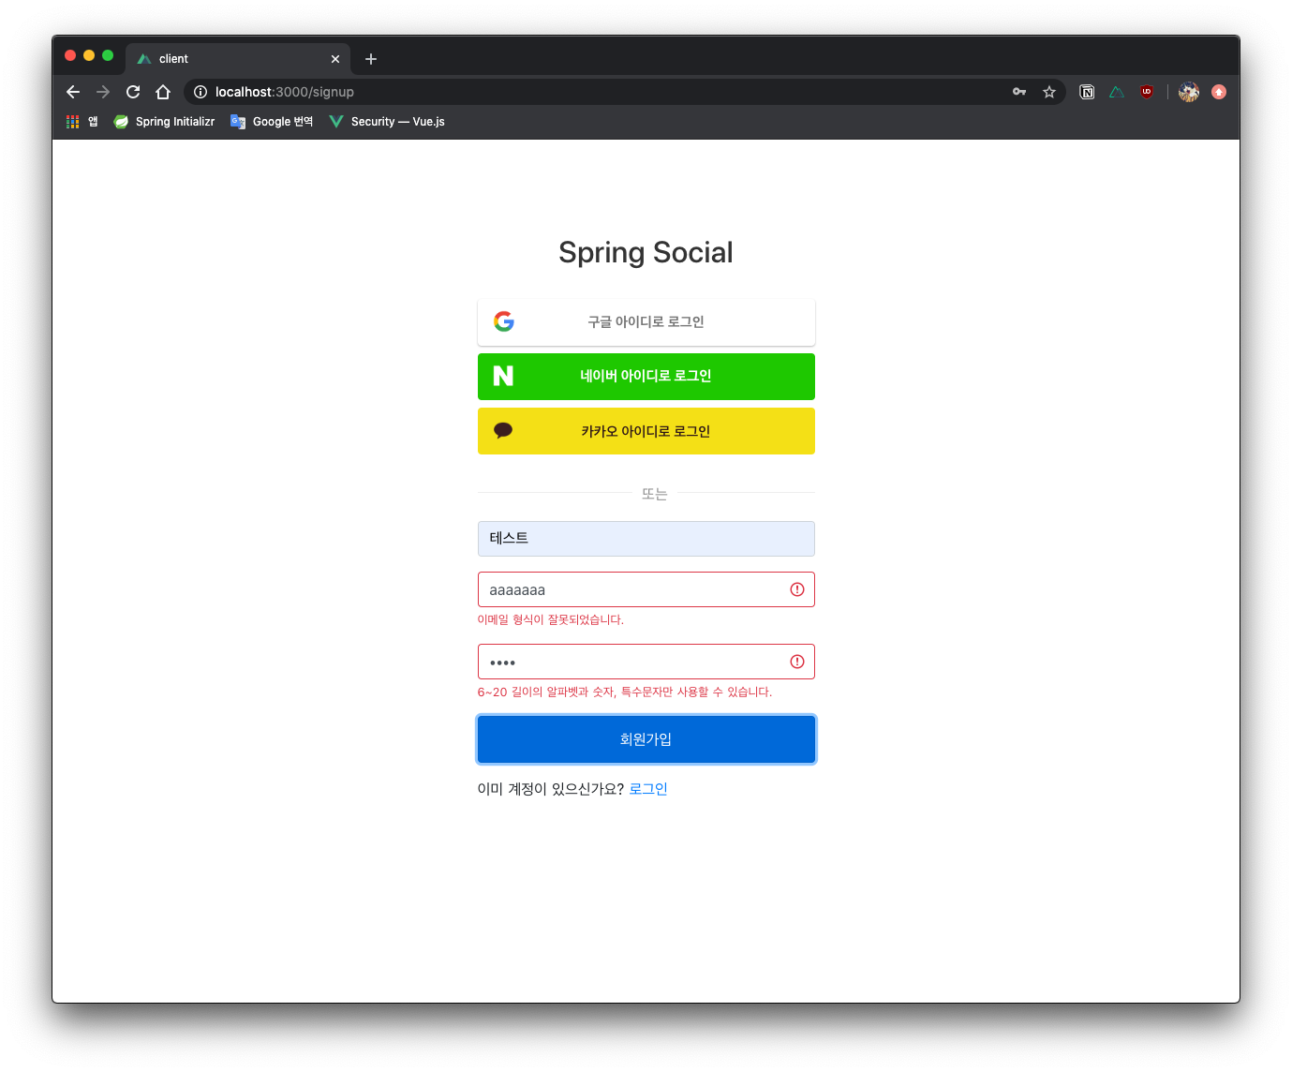This screenshot has height=1072, width=1292.
Task: Open the Apps grid bookmark
Action: pyautogui.click(x=82, y=122)
